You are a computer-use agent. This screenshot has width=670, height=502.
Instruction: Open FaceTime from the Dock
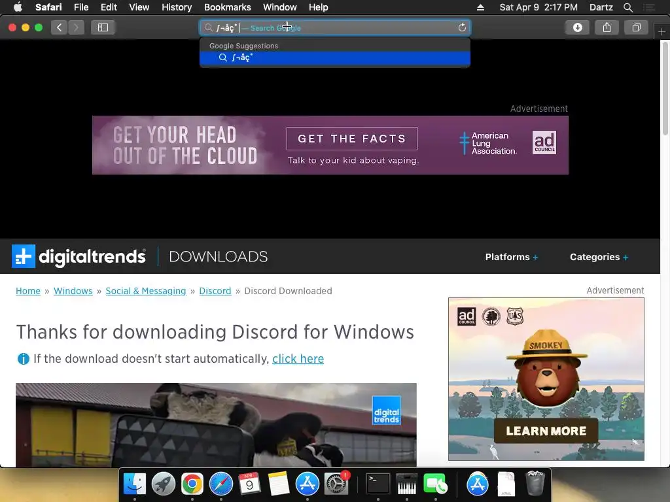click(435, 484)
